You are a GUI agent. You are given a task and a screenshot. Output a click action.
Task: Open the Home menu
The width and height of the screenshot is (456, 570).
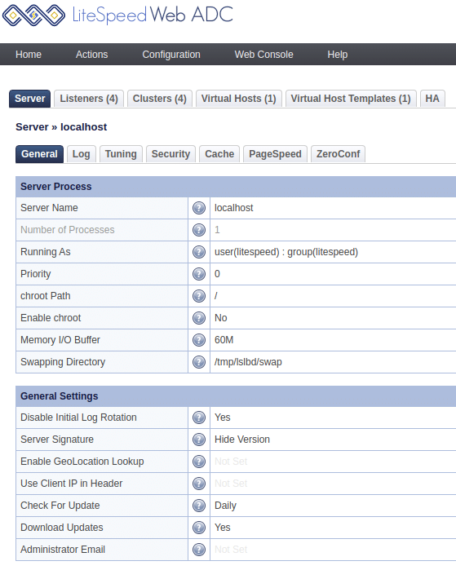pos(29,55)
